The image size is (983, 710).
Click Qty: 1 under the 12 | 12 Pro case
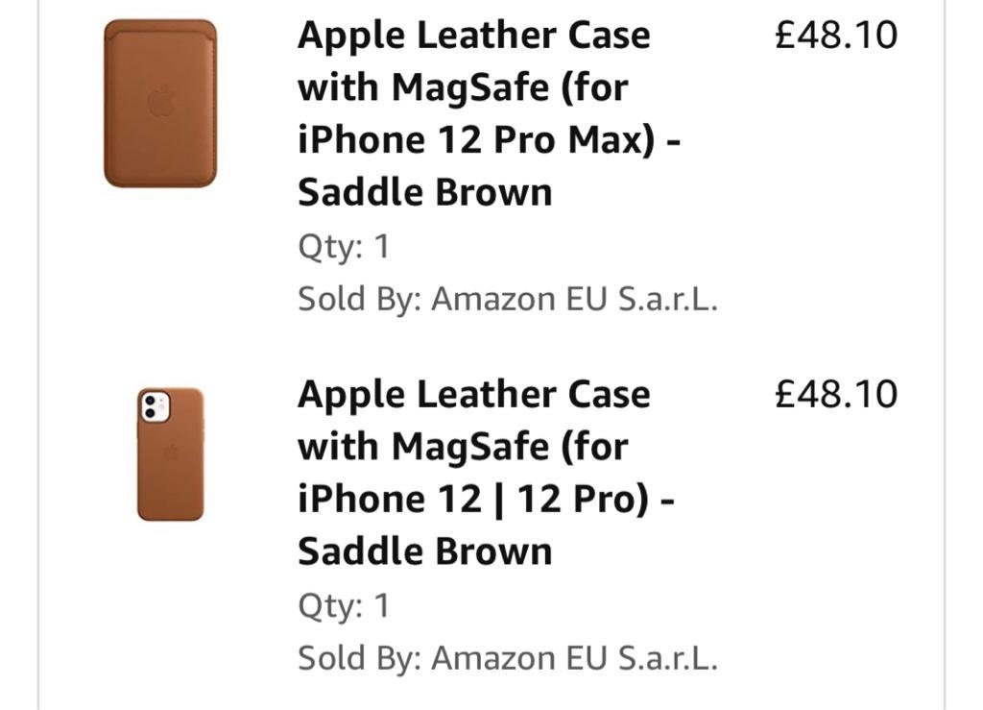tap(344, 606)
